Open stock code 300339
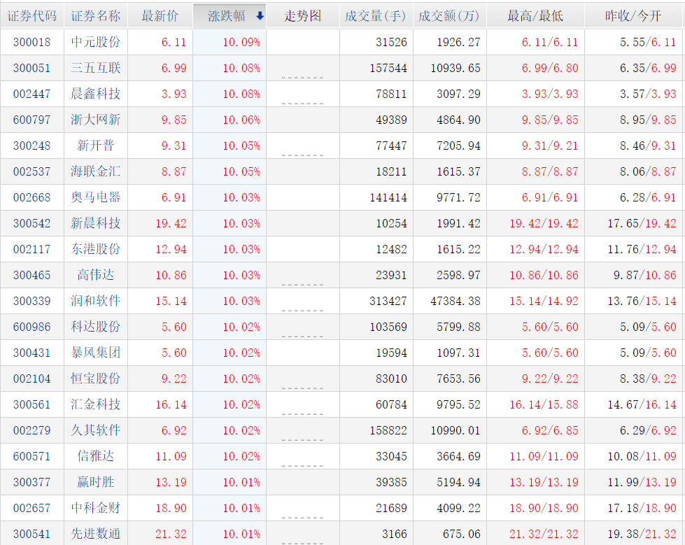Image resolution: width=685 pixels, height=545 pixels. (x=32, y=301)
